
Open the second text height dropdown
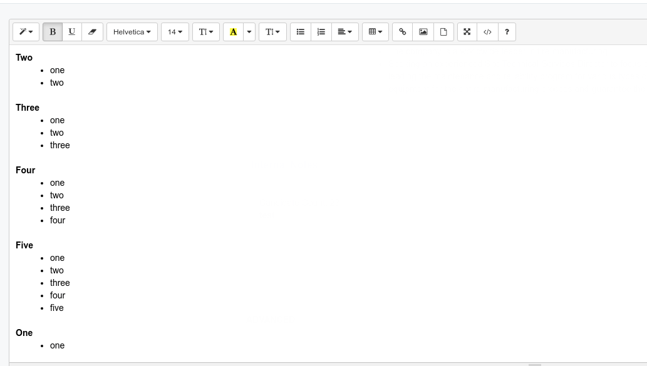click(x=272, y=32)
